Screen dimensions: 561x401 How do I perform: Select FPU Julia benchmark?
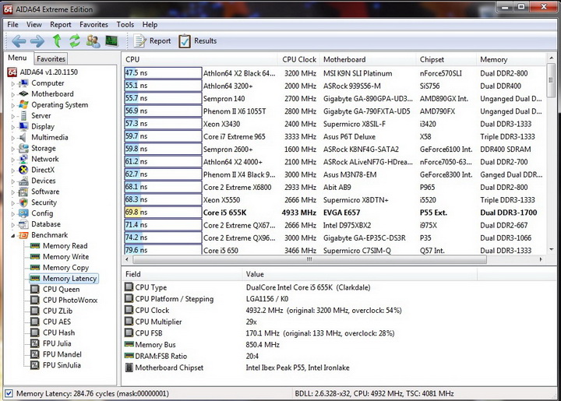coord(57,343)
